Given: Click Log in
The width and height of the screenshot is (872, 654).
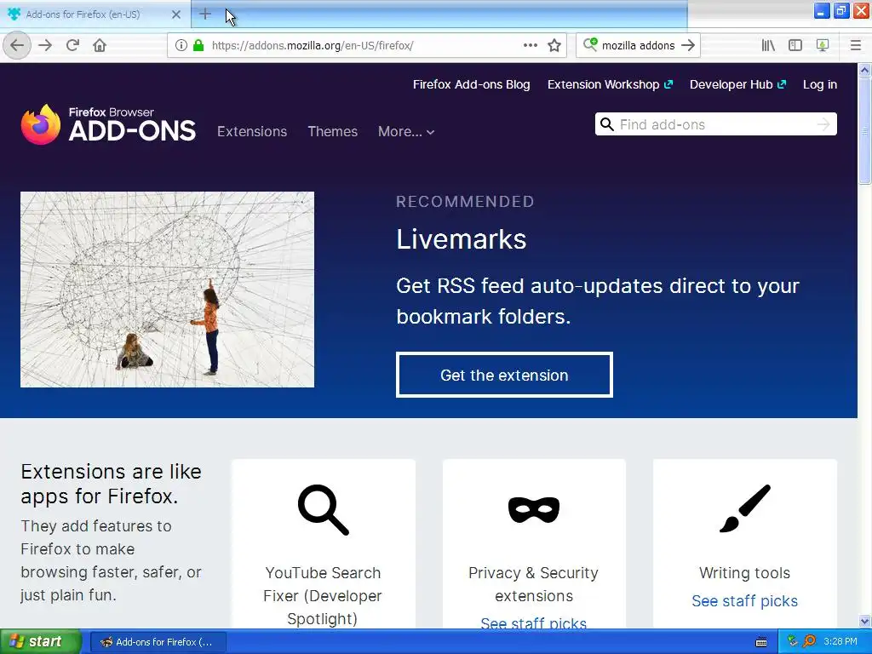Looking at the screenshot, I should 820,84.
